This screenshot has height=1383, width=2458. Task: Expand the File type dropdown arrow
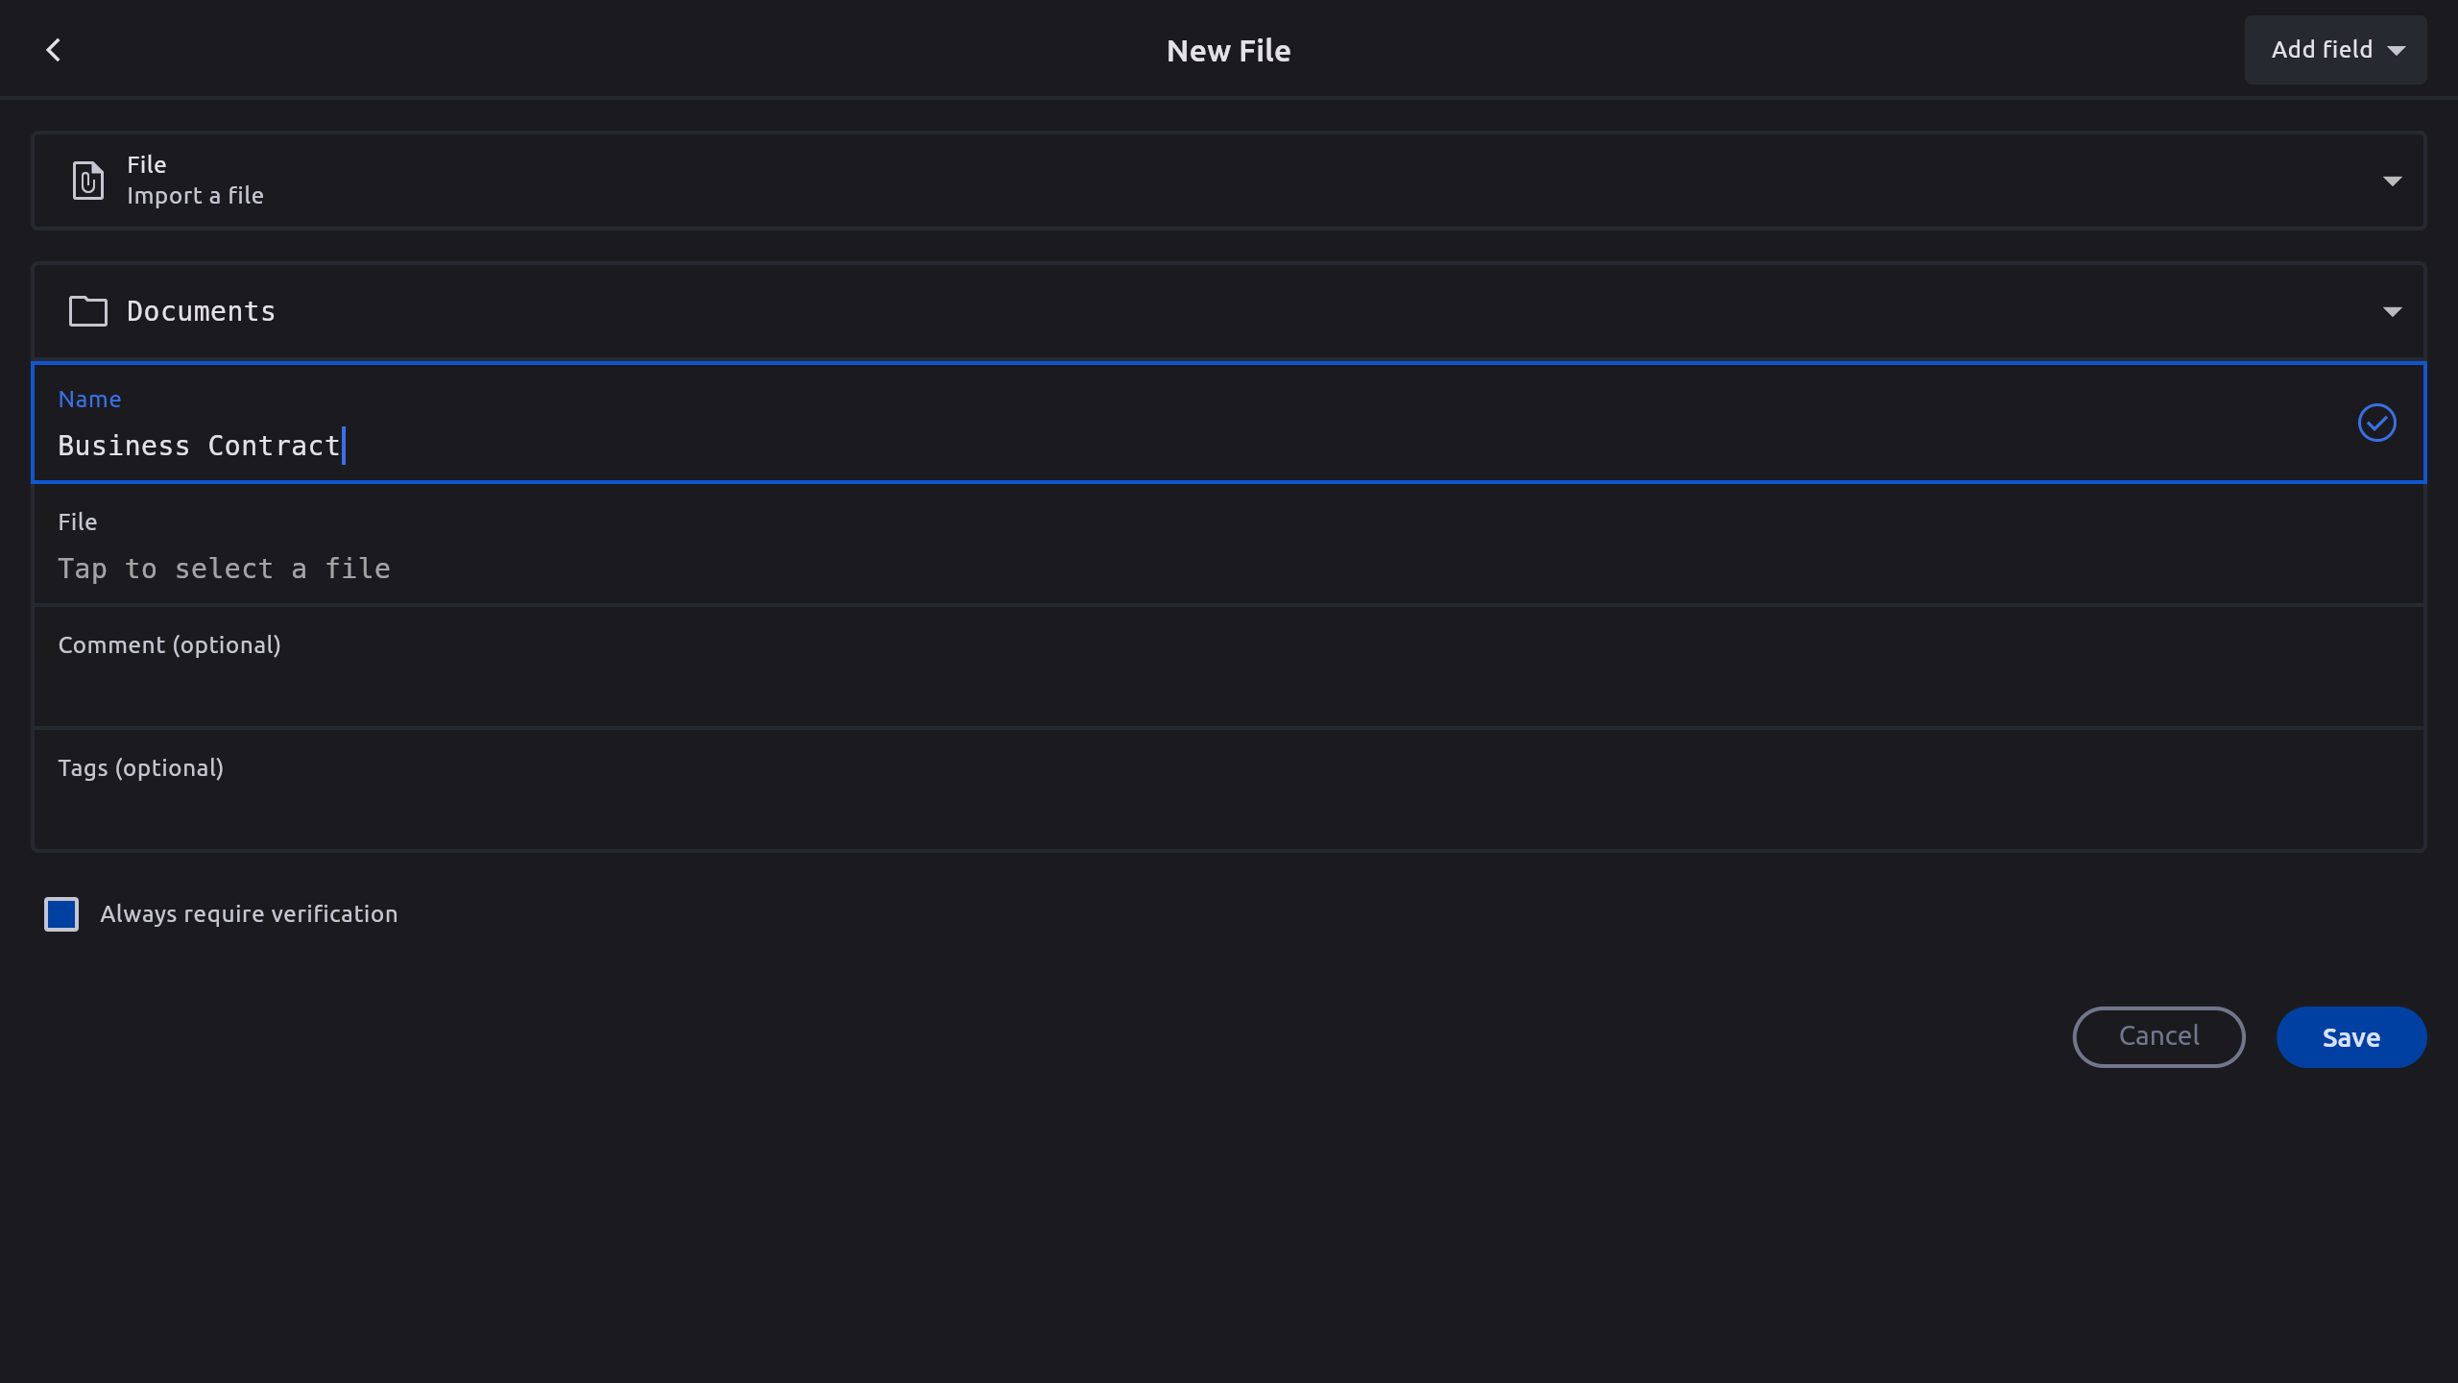(2392, 181)
